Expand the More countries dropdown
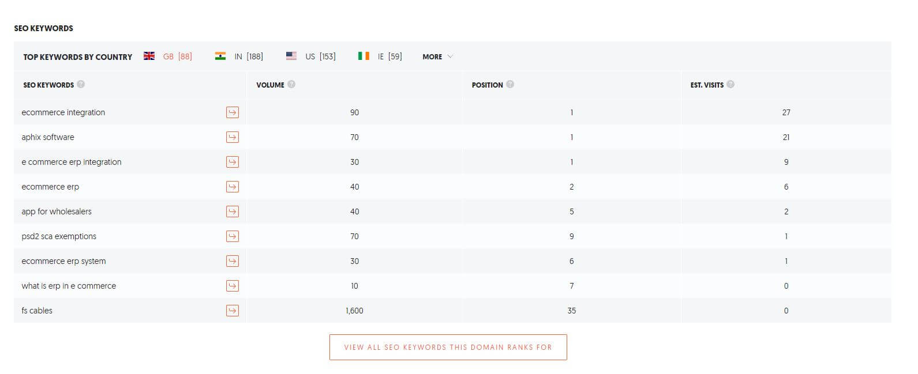This screenshot has width=918, height=374. [x=438, y=56]
